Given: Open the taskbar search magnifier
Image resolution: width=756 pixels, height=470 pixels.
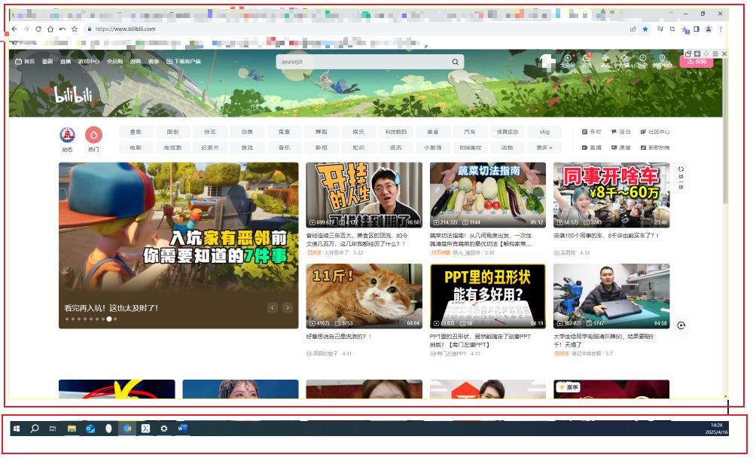Looking at the screenshot, I should 35,428.
